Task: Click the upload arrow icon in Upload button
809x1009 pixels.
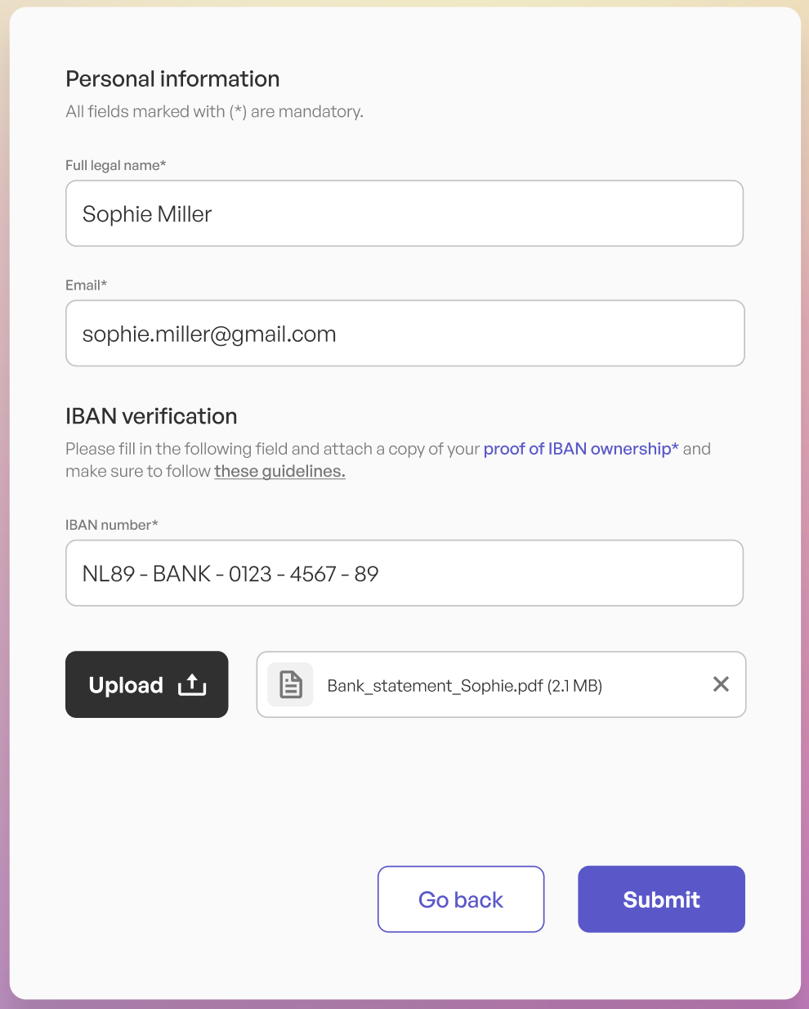Action: (192, 684)
